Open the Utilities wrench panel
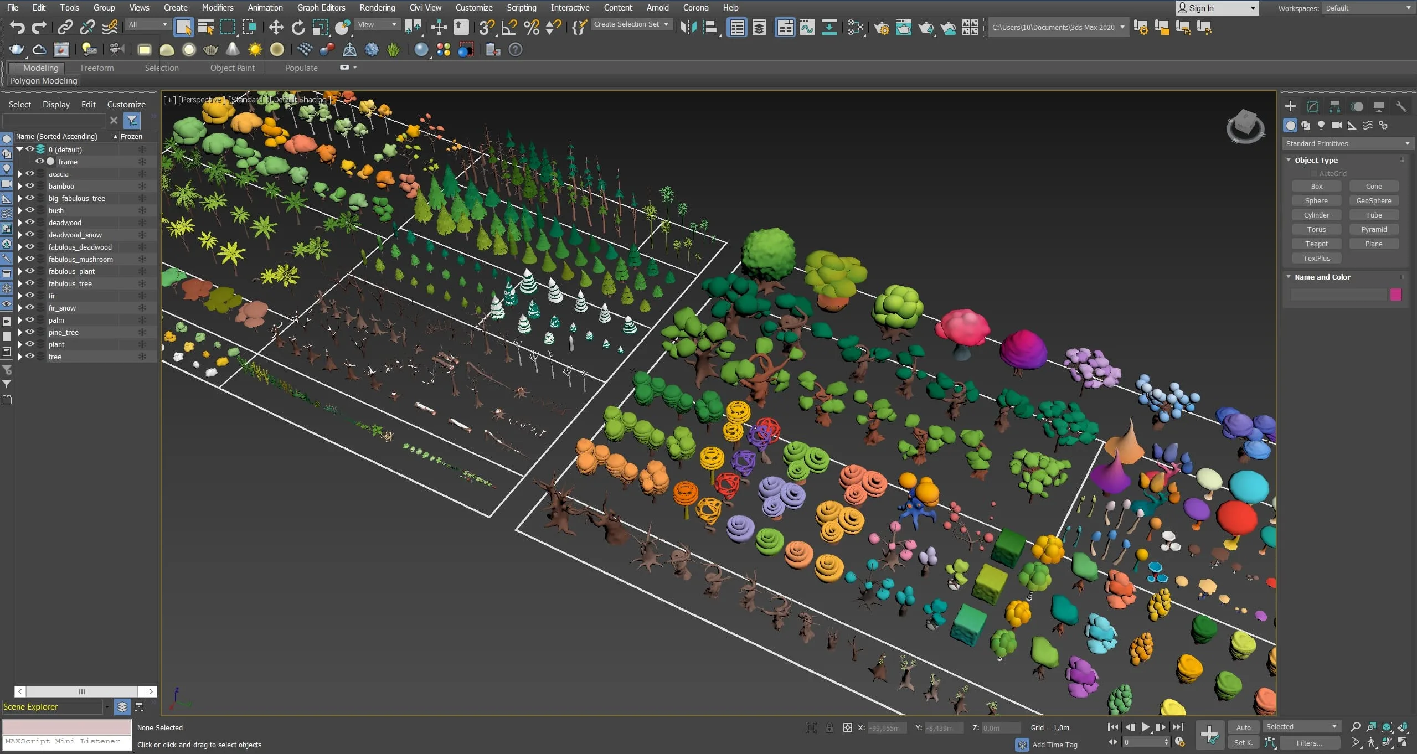Screen dimensions: 1417x754 [x=1401, y=106]
